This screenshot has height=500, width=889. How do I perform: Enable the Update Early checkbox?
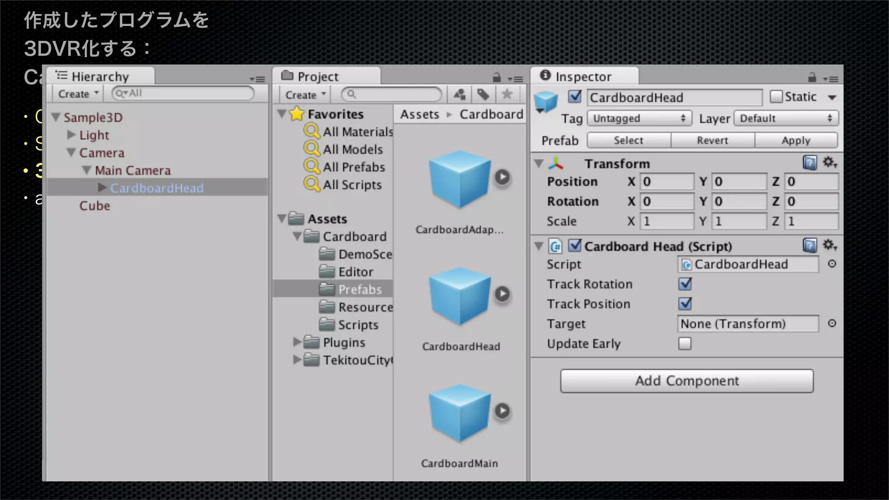[685, 344]
